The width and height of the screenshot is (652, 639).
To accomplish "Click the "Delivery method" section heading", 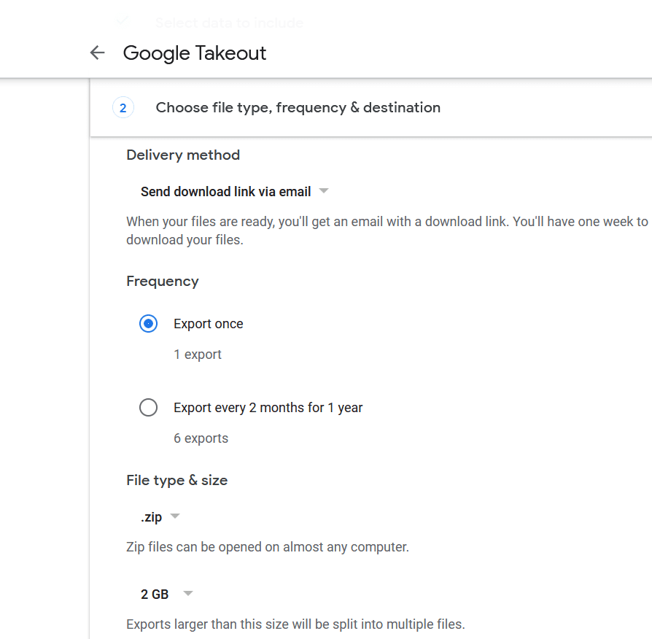I will [182, 155].
